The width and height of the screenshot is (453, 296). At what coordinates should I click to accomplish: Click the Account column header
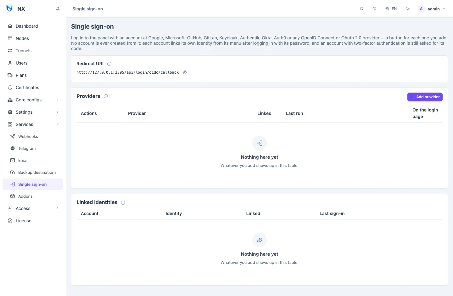pyautogui.click(x=90, y=213)
